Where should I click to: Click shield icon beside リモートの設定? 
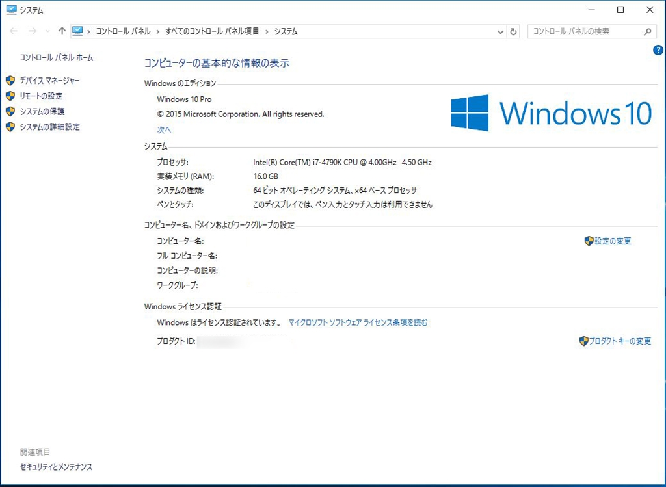[x=10, y=96]
